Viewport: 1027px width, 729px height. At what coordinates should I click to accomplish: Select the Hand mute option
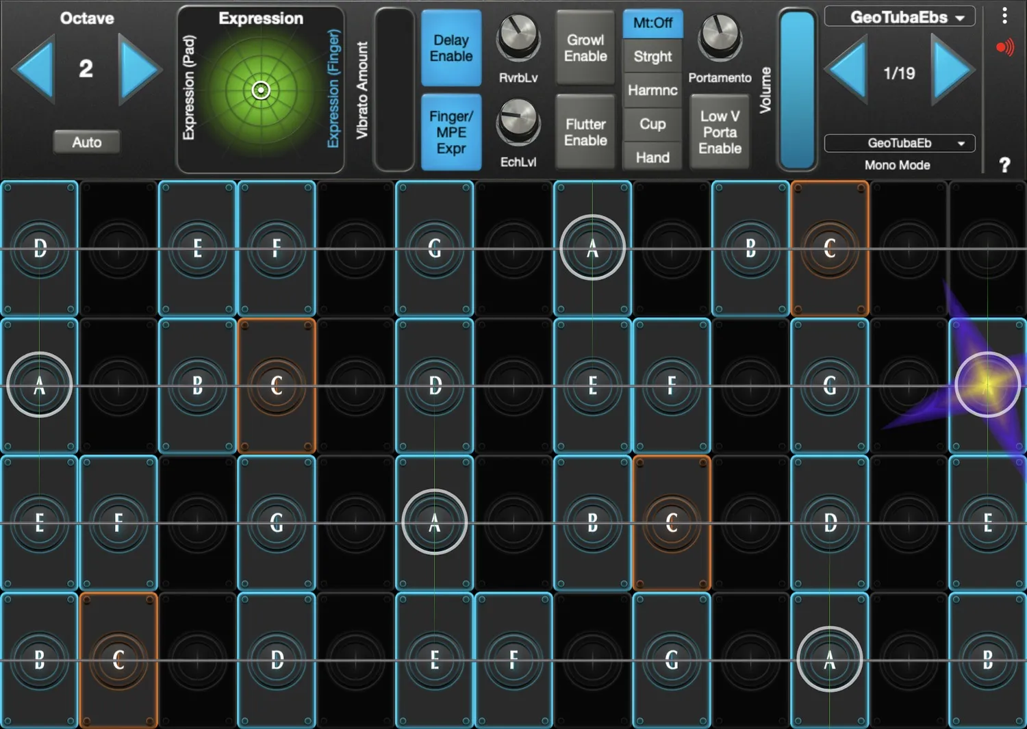tap(652, 157)
